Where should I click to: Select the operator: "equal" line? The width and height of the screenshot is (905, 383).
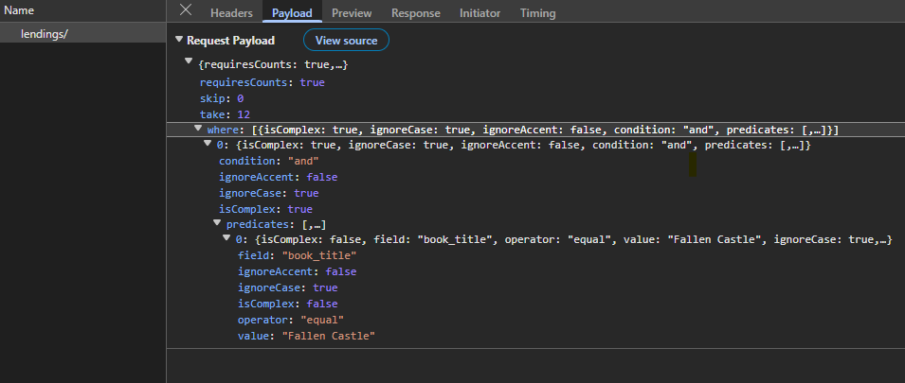click(x=291, y=320)
